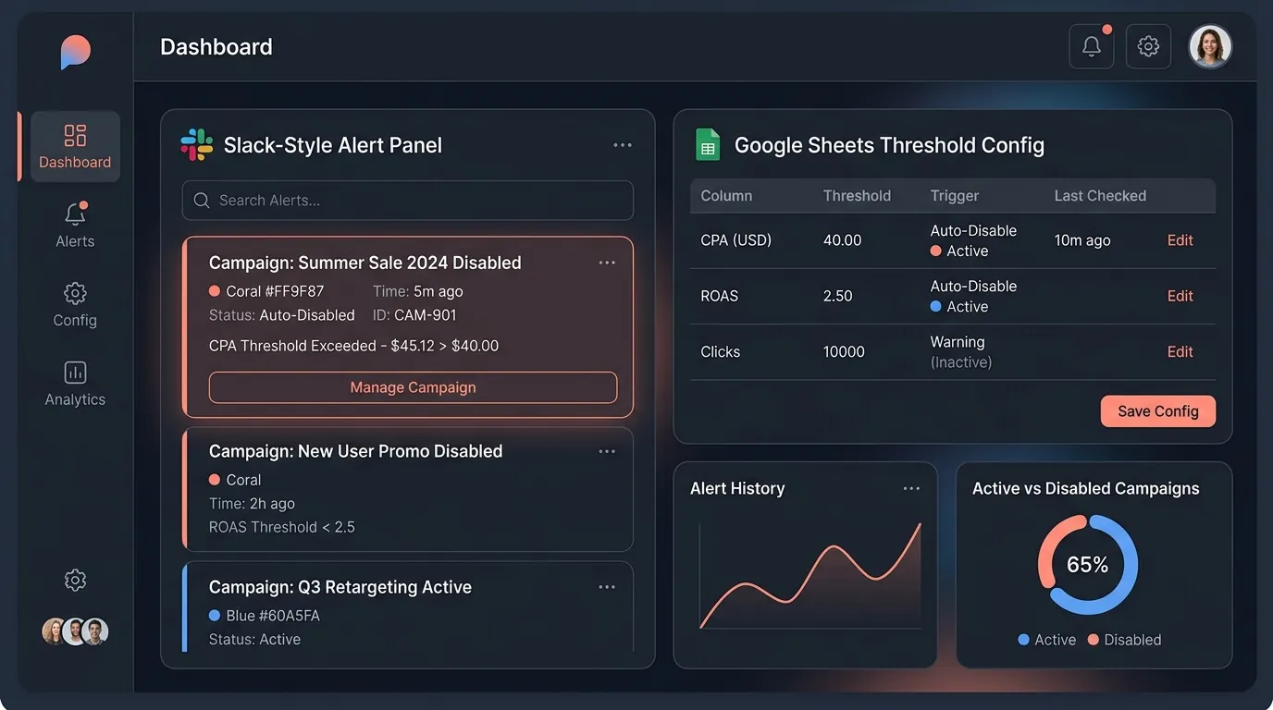
Task: Open the Dashboard sidebar item
Action: point(75,146)
